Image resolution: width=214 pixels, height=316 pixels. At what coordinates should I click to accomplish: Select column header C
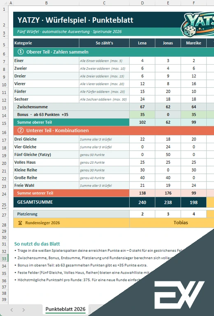click(x=104, y=3)
